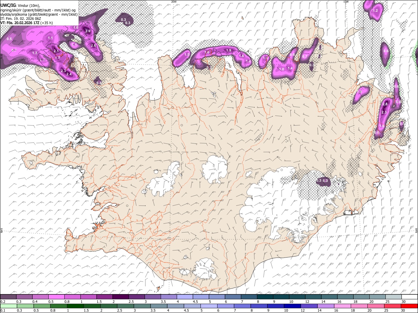Choose the light pink 16 swatch on lower scale
Image resolution: width=418 pixels, height=313 pixels.
pyautogui.click(x=343, y=306)
